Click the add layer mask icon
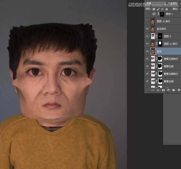The image size is (181, 169). pos(163,90)
